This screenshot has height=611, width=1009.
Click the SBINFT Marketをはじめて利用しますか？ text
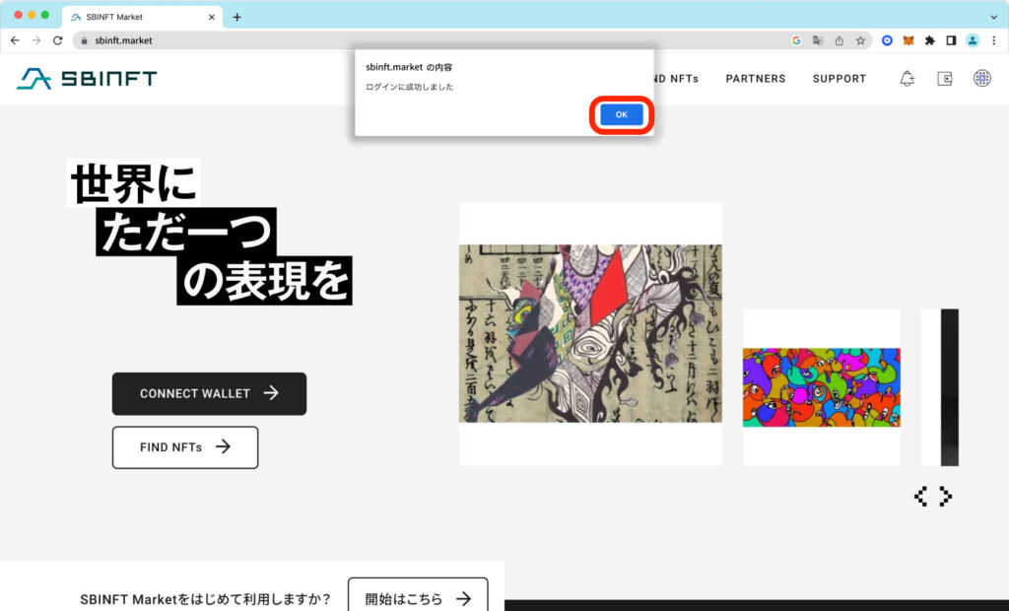click(x=205, y=599)
